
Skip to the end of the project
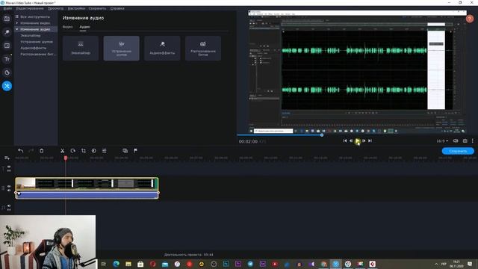pyautogui.click(x=370, y=140)
